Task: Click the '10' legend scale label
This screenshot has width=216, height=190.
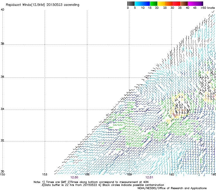Action: [x=143, y=8]
